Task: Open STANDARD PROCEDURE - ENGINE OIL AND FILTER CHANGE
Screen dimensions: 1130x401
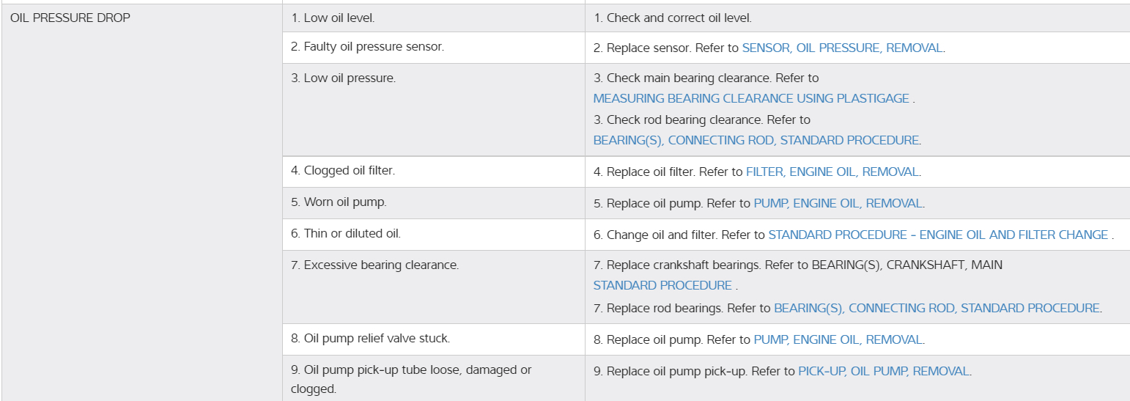Action: 938,235
